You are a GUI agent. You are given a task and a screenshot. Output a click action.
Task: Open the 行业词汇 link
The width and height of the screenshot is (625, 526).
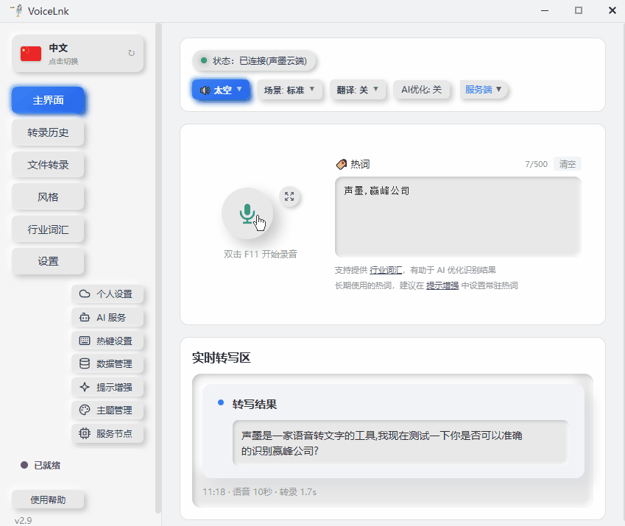(x=386, y=269)
